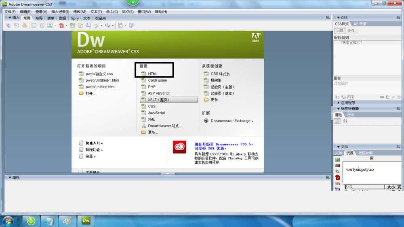The width and height of the screenshot is (404, 227).
Task: Open the Site menu
Action: (128, 12)
